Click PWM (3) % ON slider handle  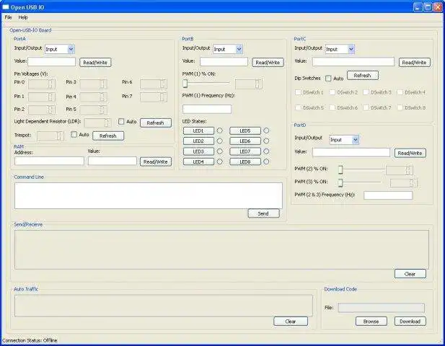coord(340,183)
